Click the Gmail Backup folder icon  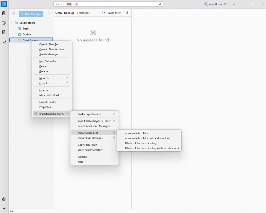click(x=20, y=40)
